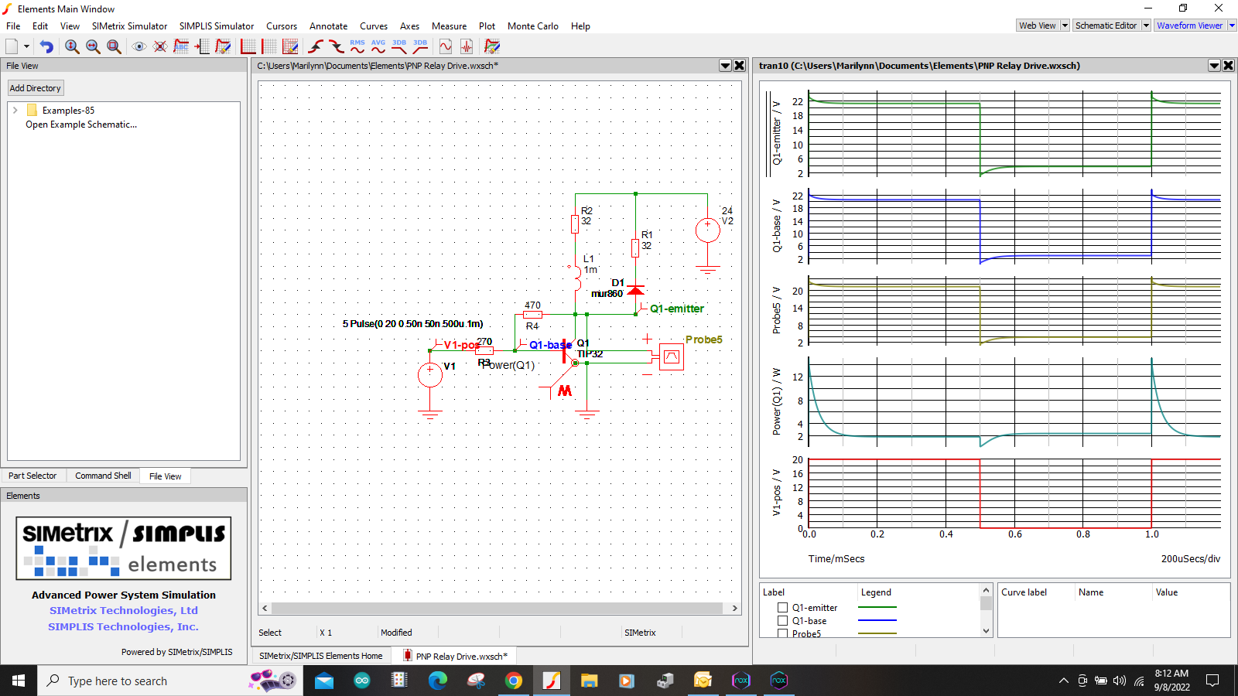Open the schematic panel options dropdown arrow
The width and height of the screenshot is (1238, 696).
coord(725,66)
